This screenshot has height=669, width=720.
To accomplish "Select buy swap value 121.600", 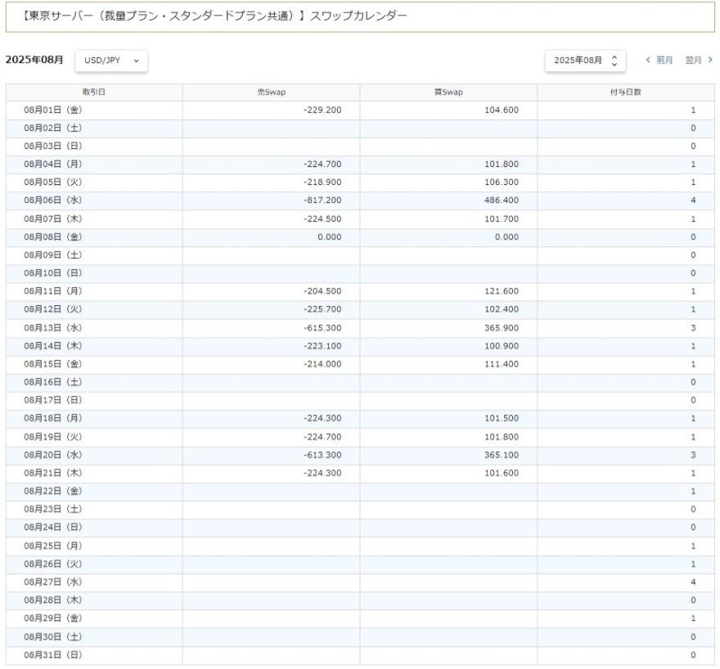I will click(x=502, y=291).
